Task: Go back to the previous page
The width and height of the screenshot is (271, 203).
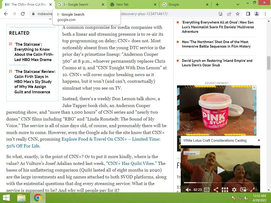Action: pos(6,14)
